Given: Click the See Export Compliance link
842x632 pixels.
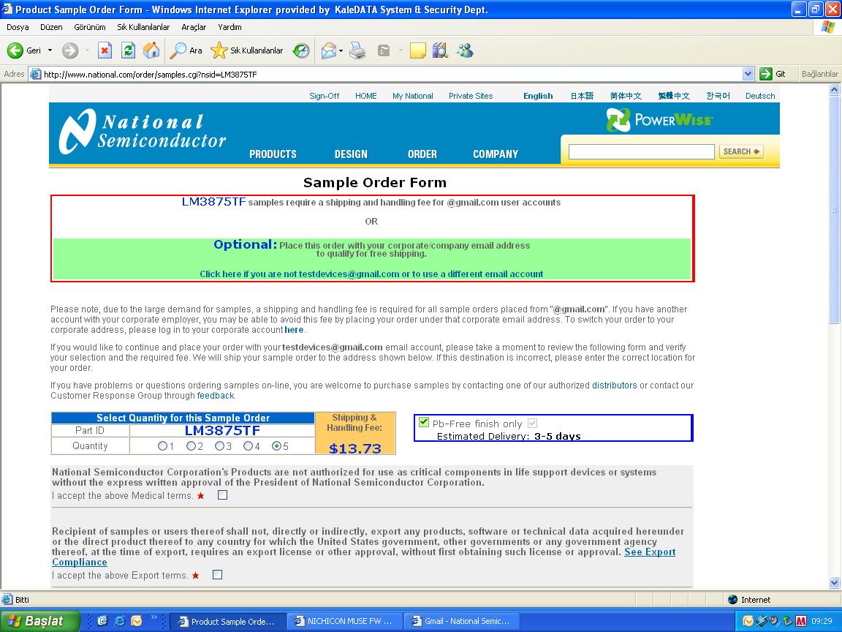Looking at the screenshot, I should (x=649, y=552).
